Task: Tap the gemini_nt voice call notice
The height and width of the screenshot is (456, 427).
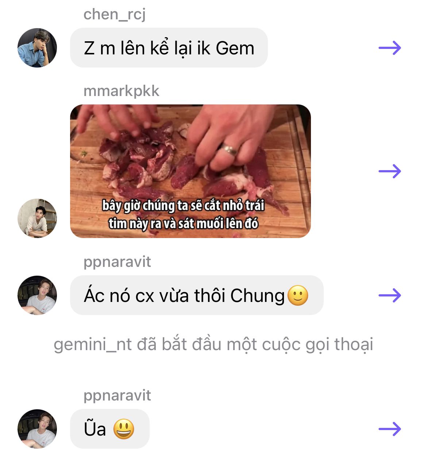Action: point(213,345)
